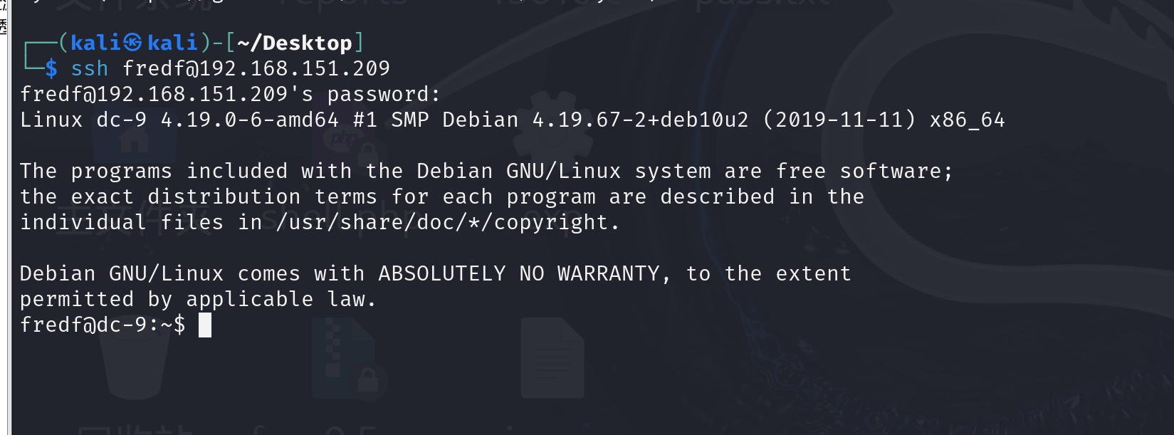Click the x86_64 architecture text
This screenshot has width=1174, height=435.
point(967,120)
